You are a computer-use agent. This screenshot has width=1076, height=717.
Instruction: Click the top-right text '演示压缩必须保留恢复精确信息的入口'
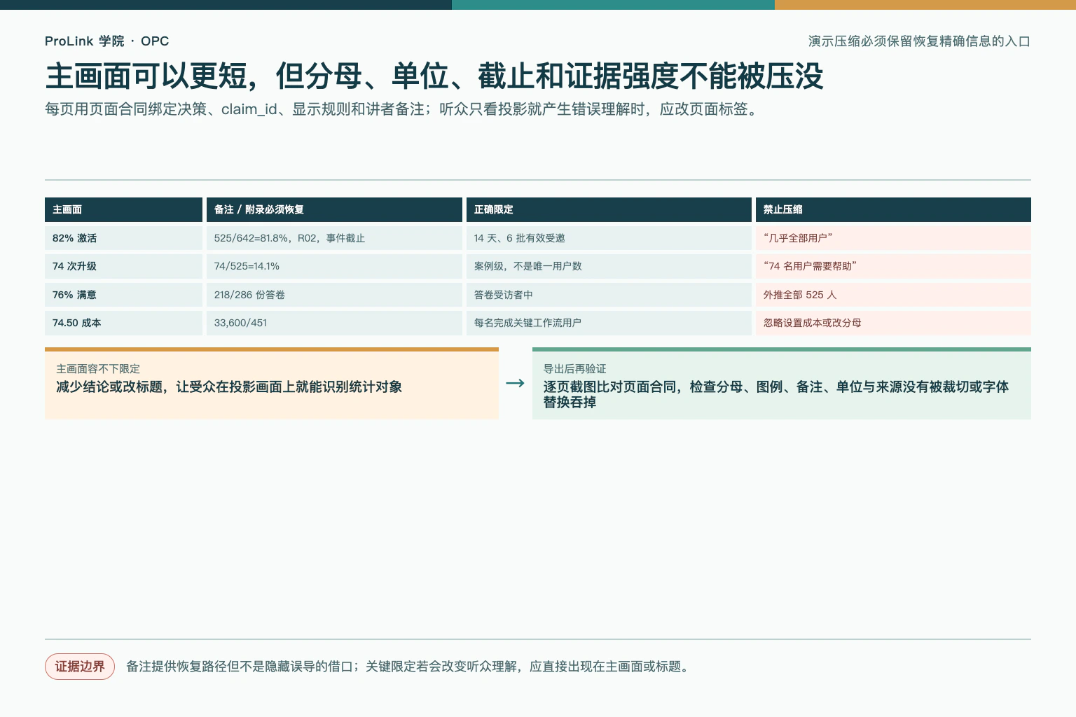919,41
